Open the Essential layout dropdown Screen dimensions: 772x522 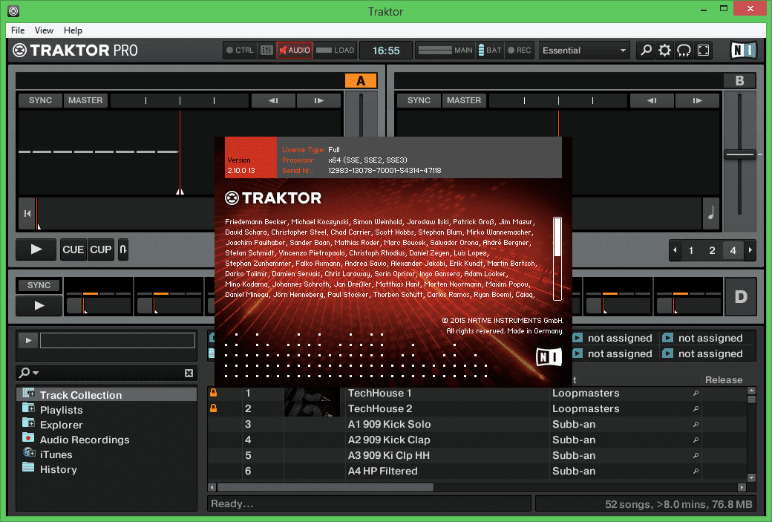pos(584,50)
